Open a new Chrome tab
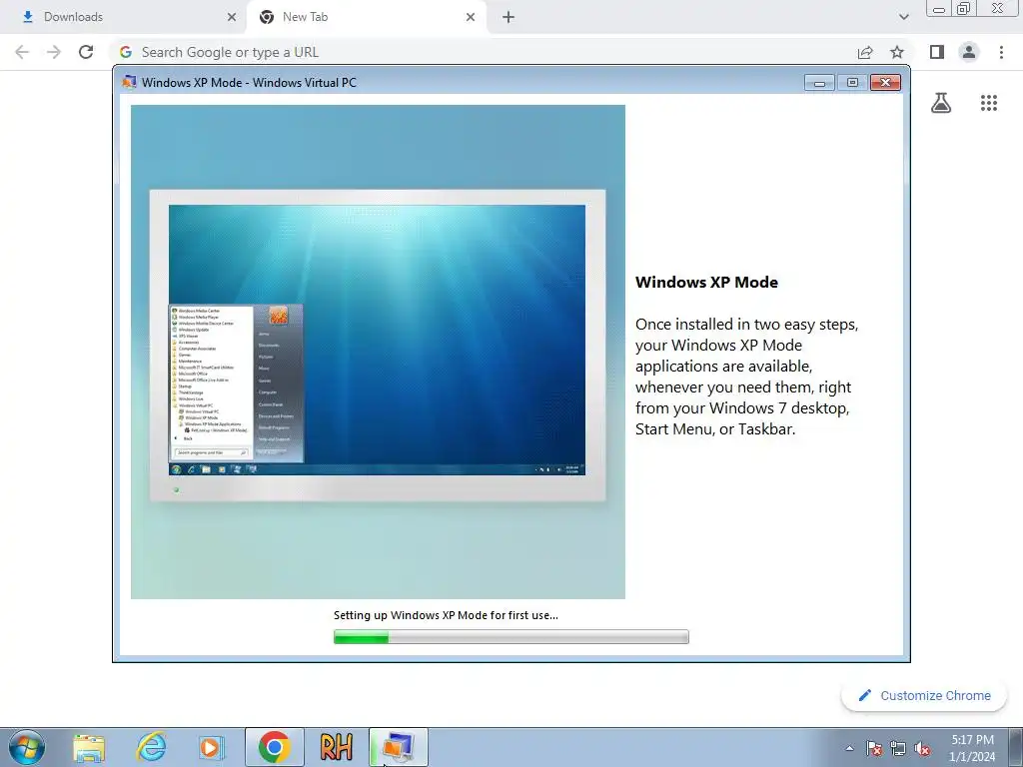Screen dimensions: 1023x767 (x=509, y=17)
